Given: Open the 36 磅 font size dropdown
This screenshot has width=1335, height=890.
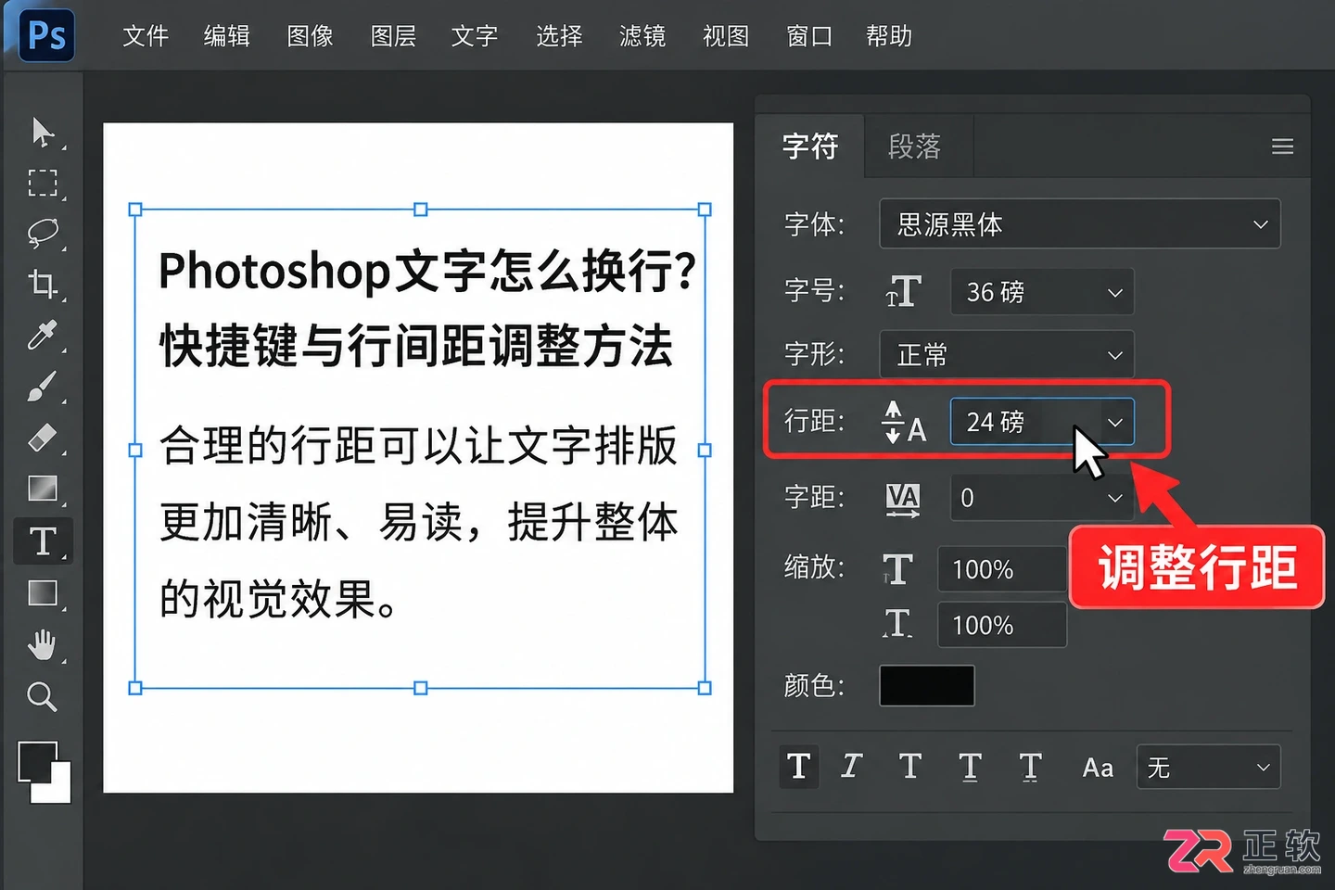Looking at the screenshot, I should (x=1042, y=292).
